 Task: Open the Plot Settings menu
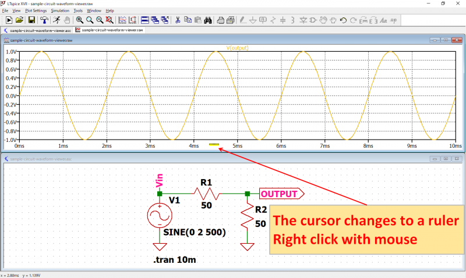[36, 10]
